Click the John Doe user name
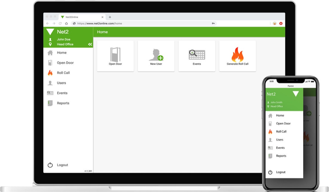Image resolution: width=329 pixels, height=192 pixels. (64, 39)
